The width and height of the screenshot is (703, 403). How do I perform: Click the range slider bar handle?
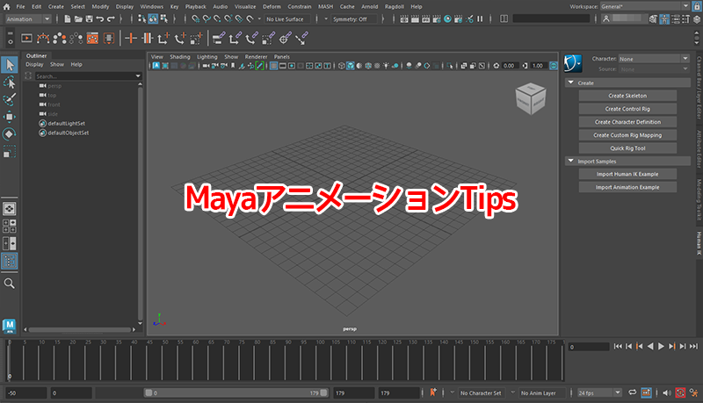236,392
